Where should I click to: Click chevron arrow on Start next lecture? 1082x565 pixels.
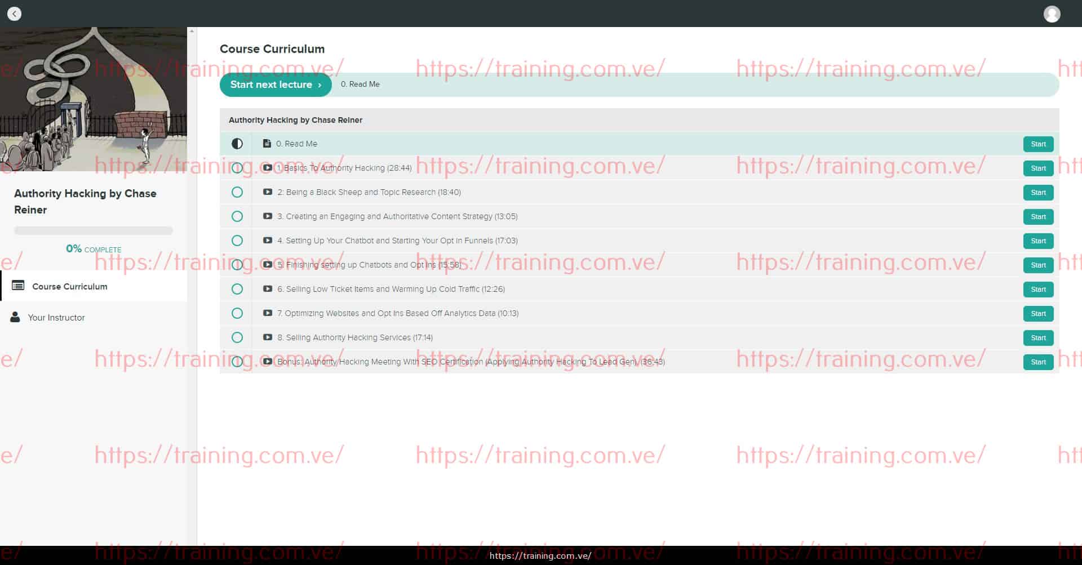tap(320, 84)
